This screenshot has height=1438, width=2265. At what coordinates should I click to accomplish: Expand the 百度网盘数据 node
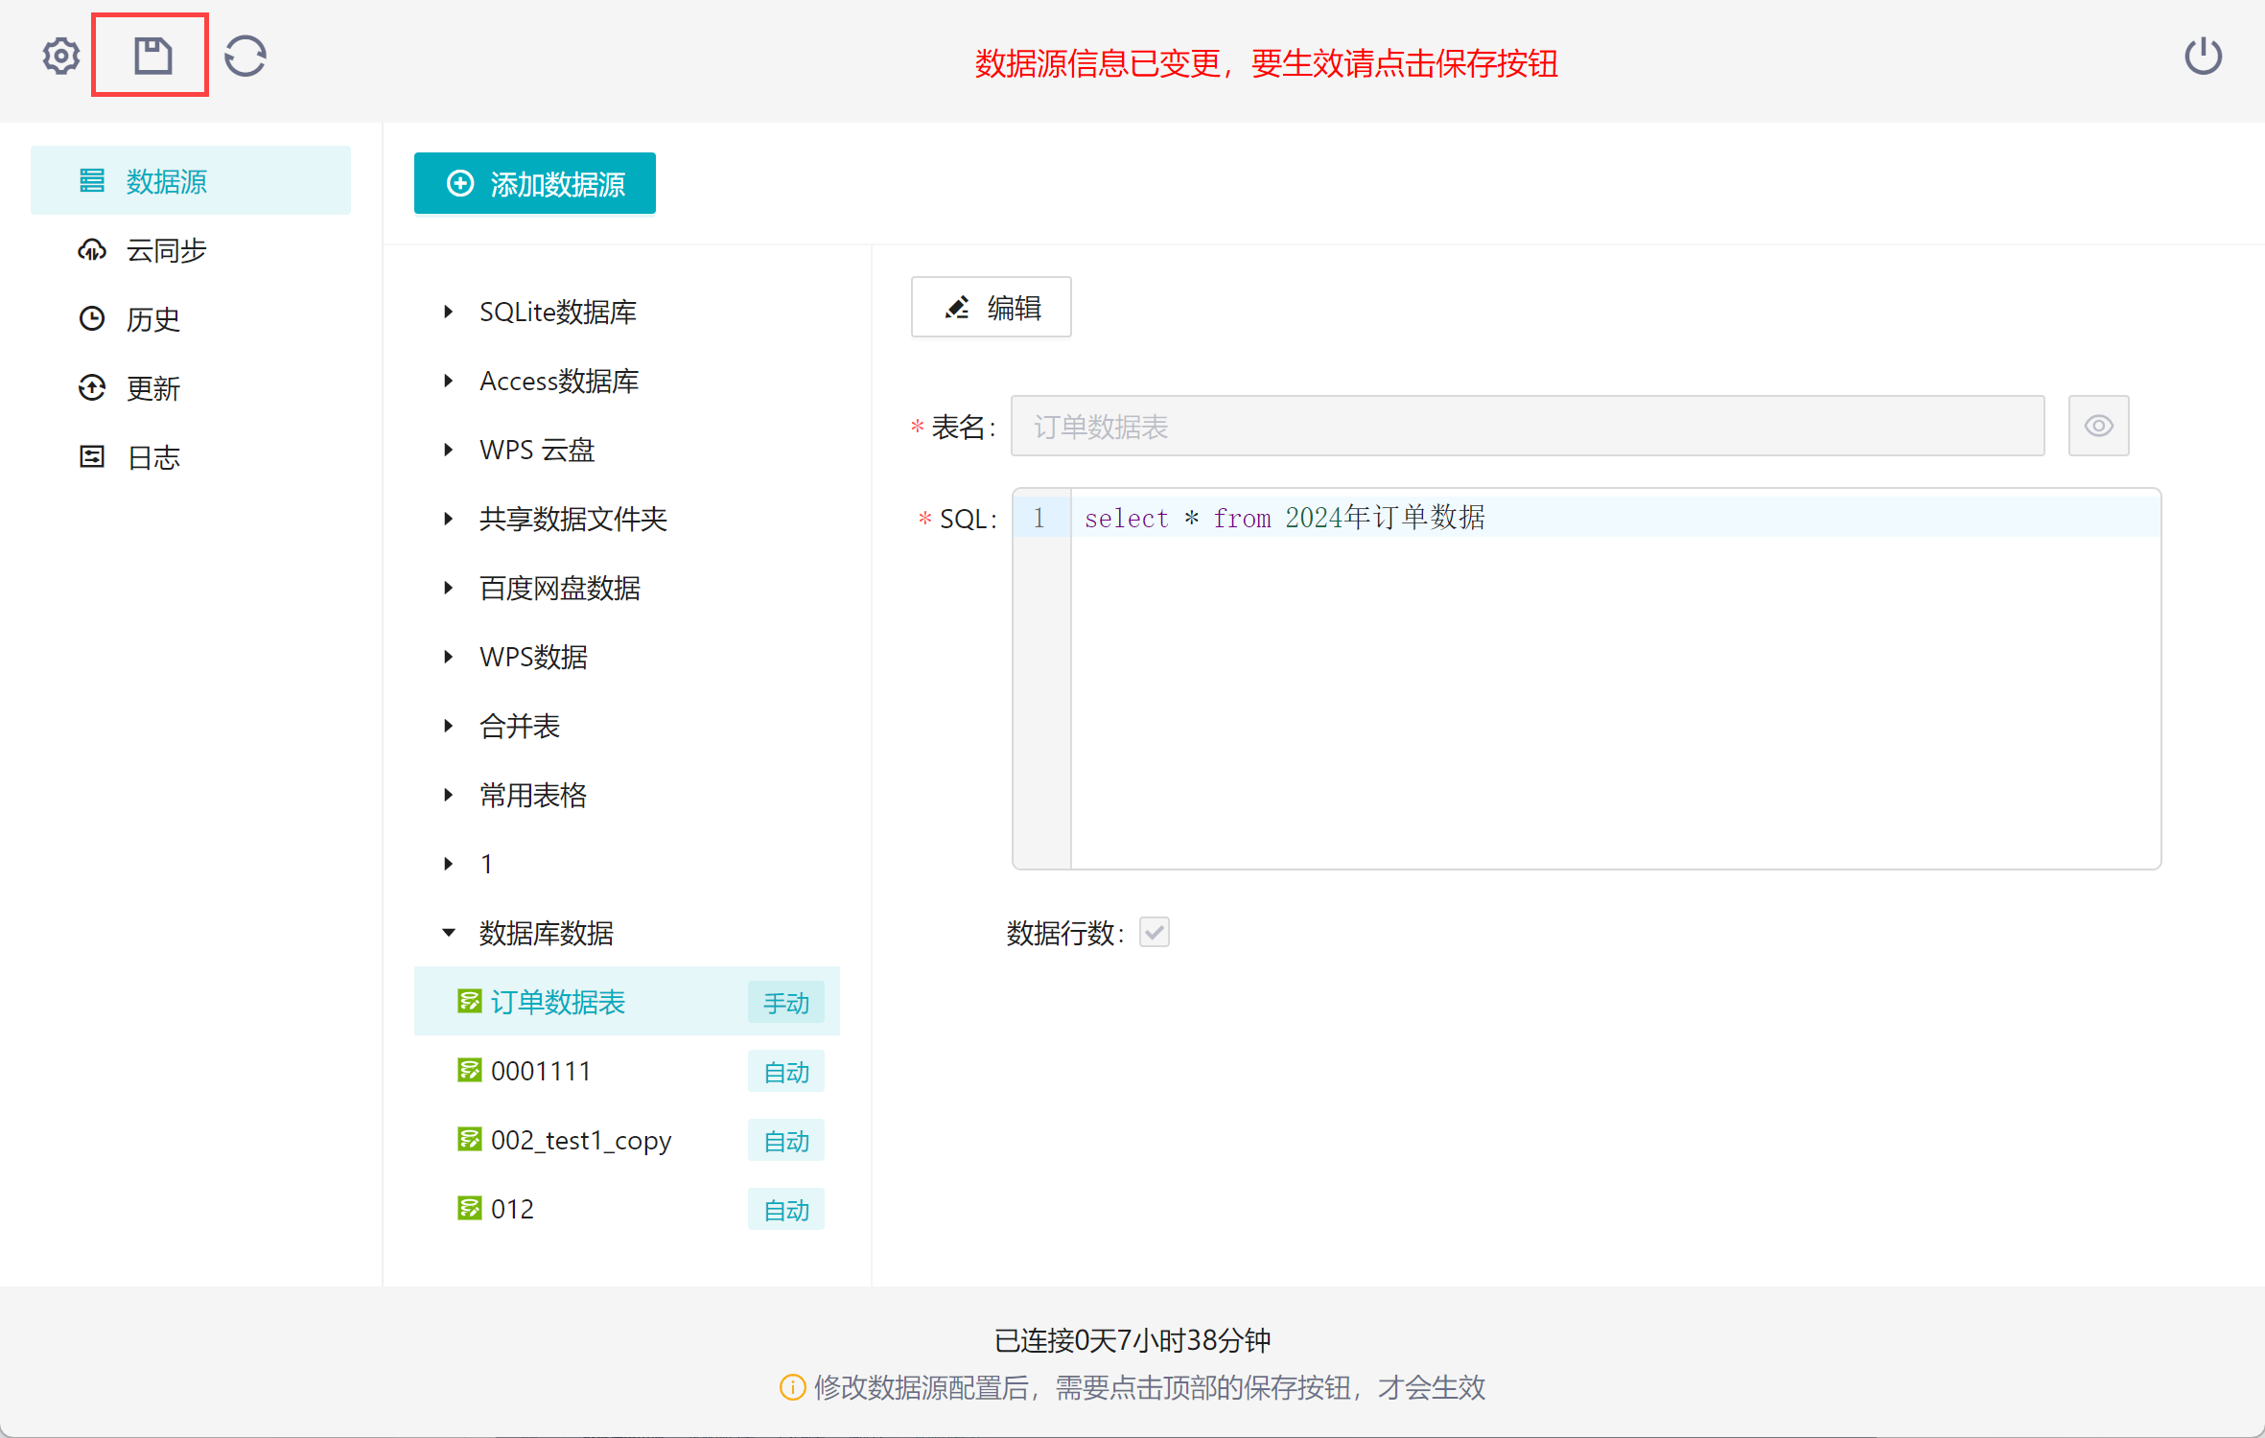click(x=448, y=588)
